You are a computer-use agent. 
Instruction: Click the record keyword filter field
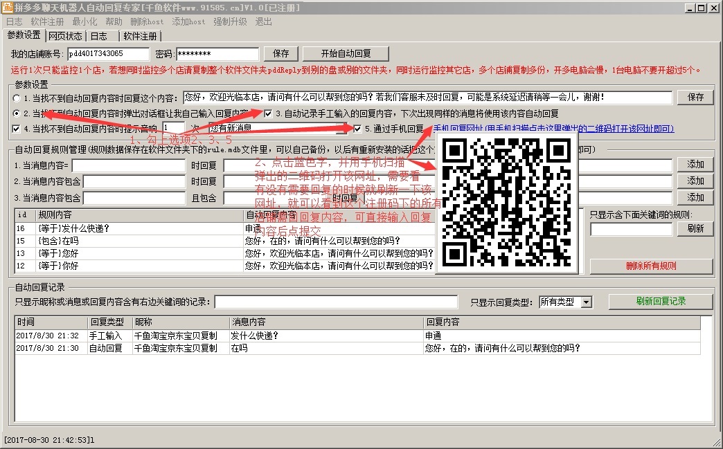336,302
